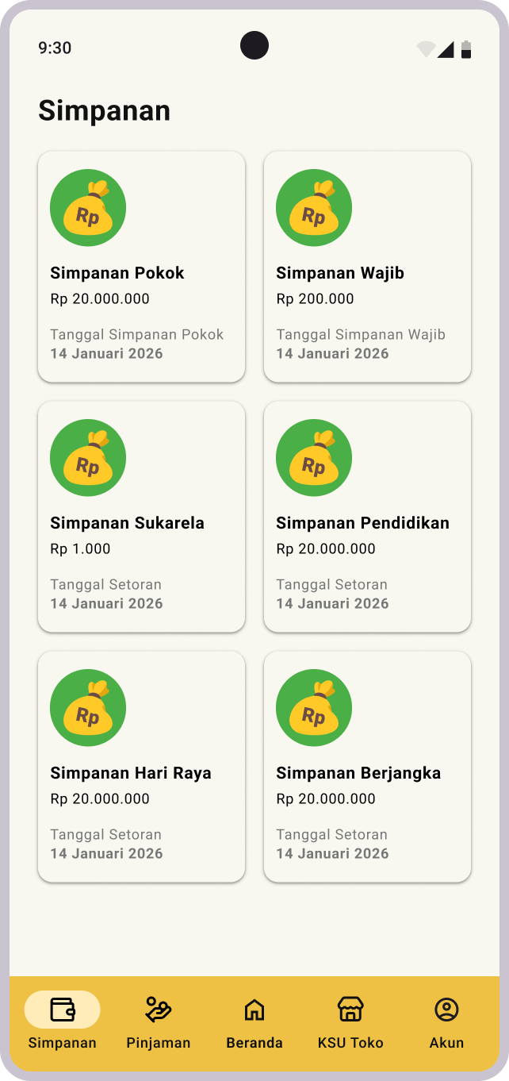Tap the Simpanan Pendidikan money bag icon
509x1081 pixels.
[x=314, y=458]
